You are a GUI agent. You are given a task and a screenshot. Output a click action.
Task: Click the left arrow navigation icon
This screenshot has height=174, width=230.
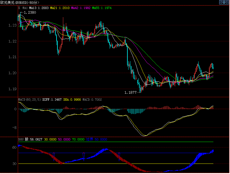tap(221, 2)
